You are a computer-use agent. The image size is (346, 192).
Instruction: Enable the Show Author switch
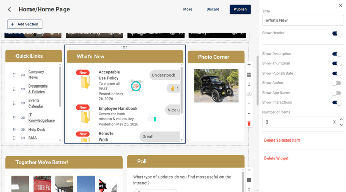coord(337,83)
